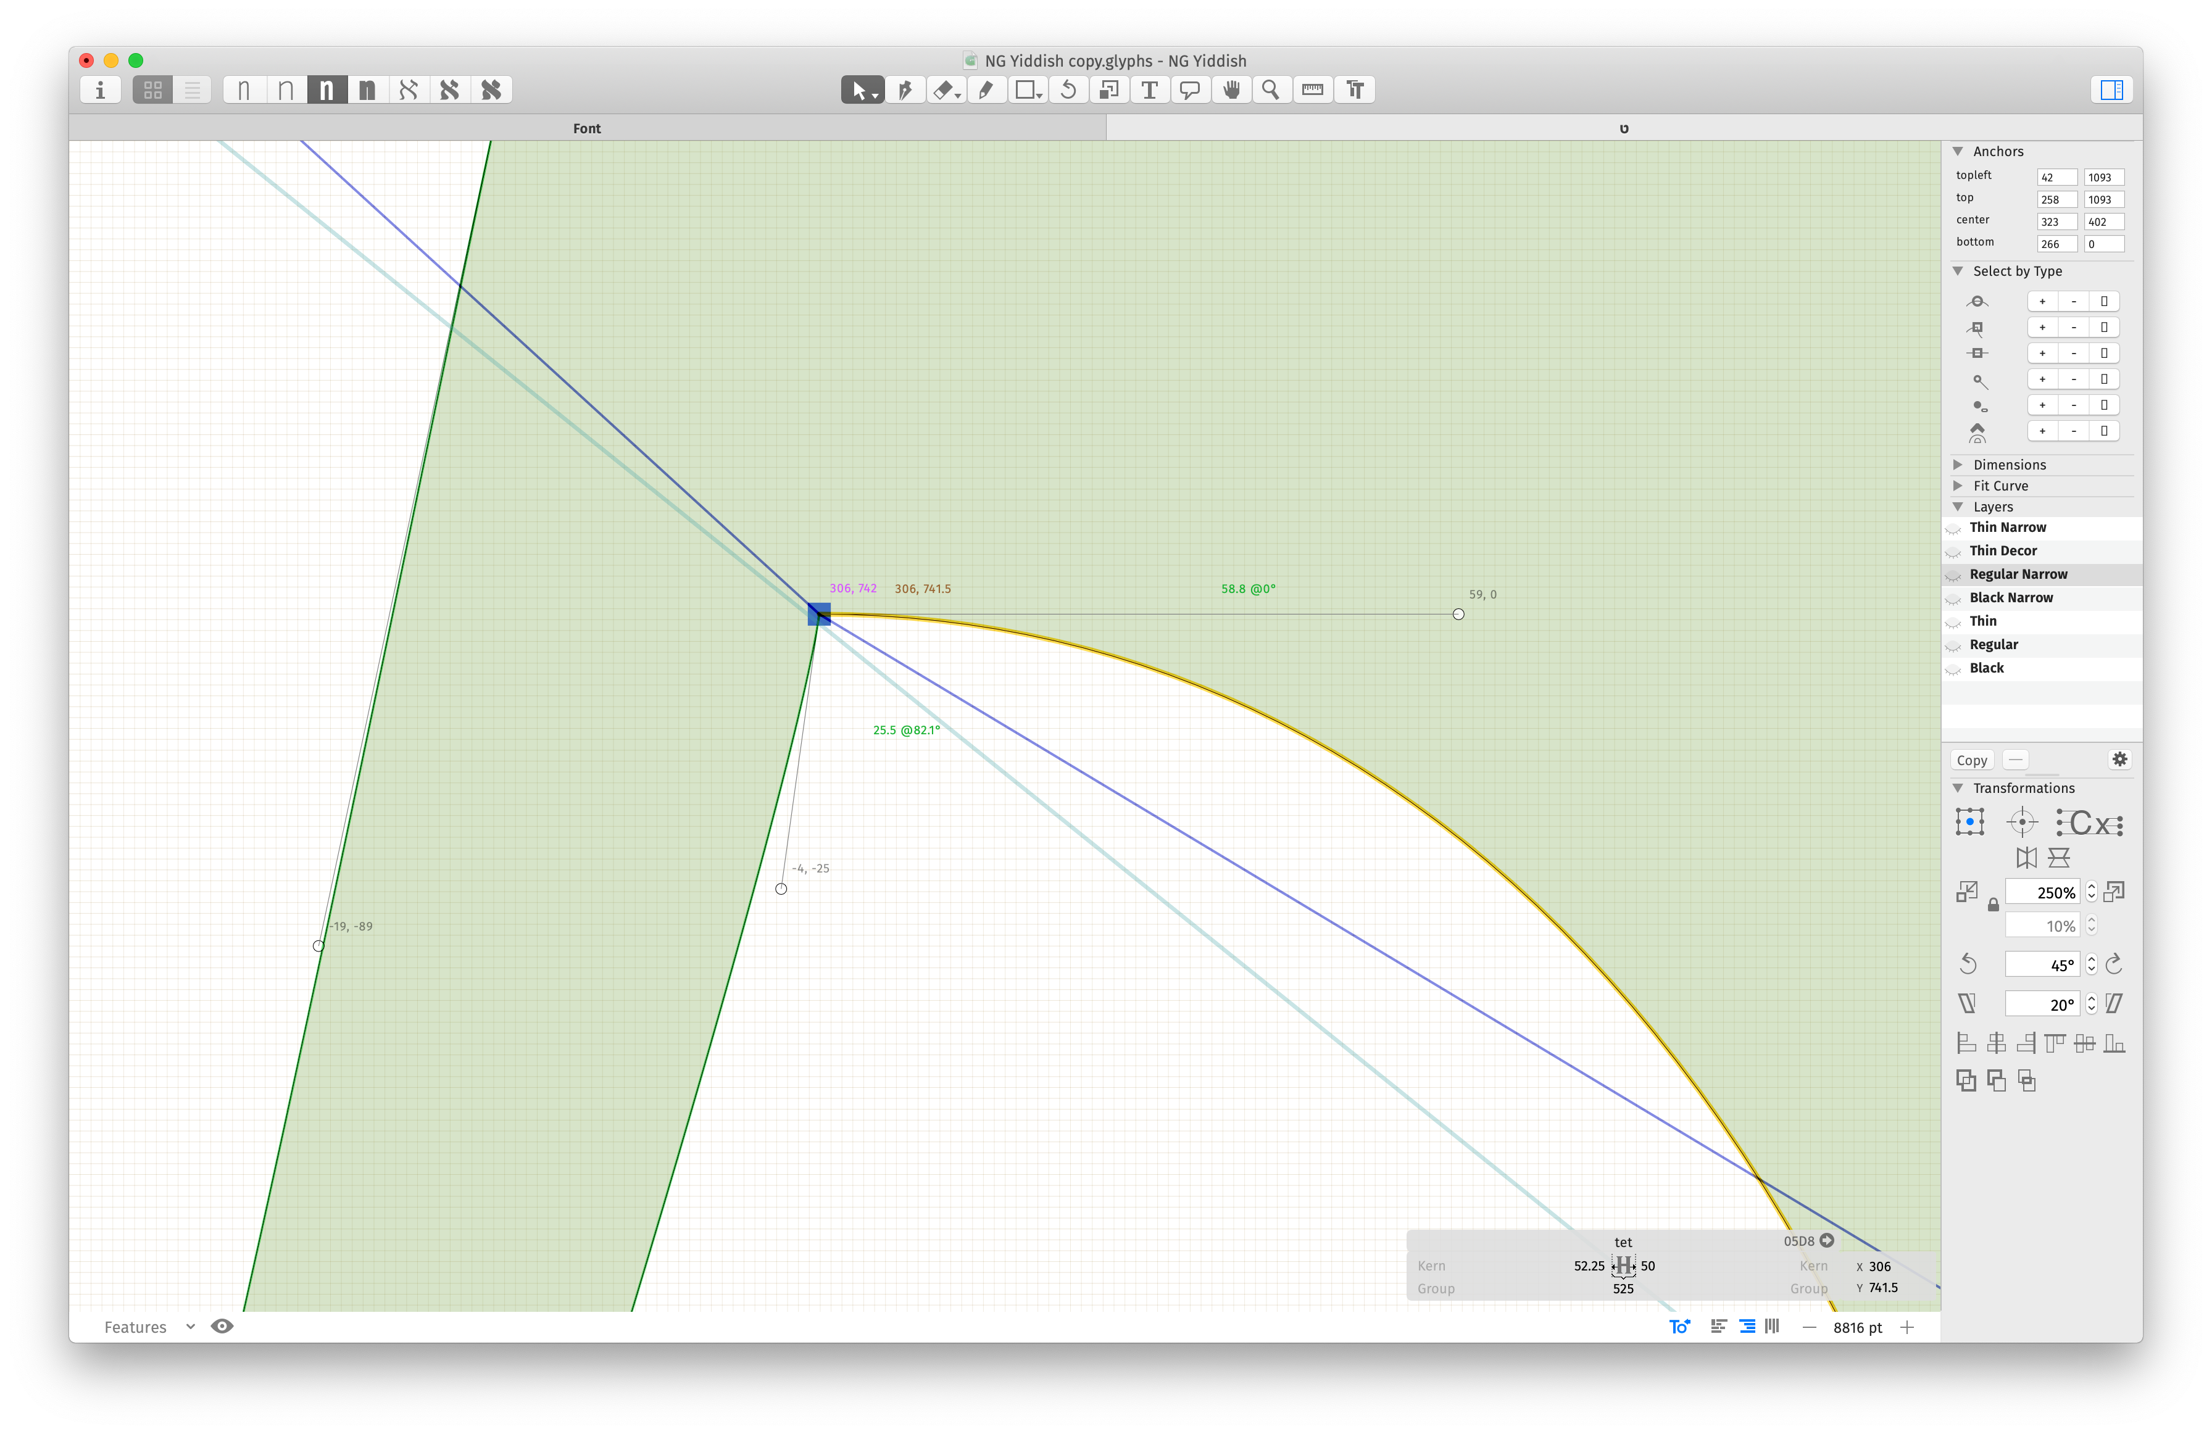Activate the Eraser tool
The image size is (2212, 1434).
pyautogui.click(x=943, y=89)
